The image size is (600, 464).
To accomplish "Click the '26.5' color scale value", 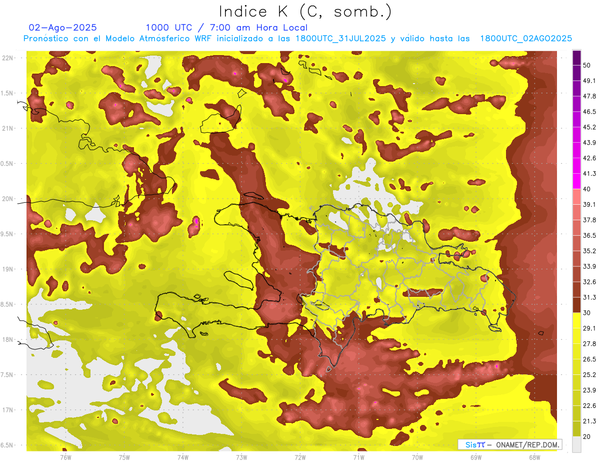I will point(589,359).
